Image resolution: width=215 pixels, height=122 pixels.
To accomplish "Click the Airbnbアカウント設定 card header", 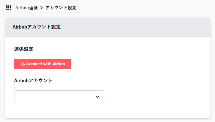I will pyautogui.click(x=37, y=27).
